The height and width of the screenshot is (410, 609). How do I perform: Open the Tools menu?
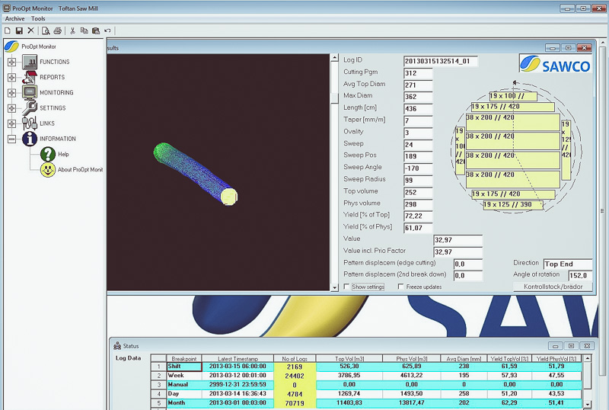tap(38, 18)
